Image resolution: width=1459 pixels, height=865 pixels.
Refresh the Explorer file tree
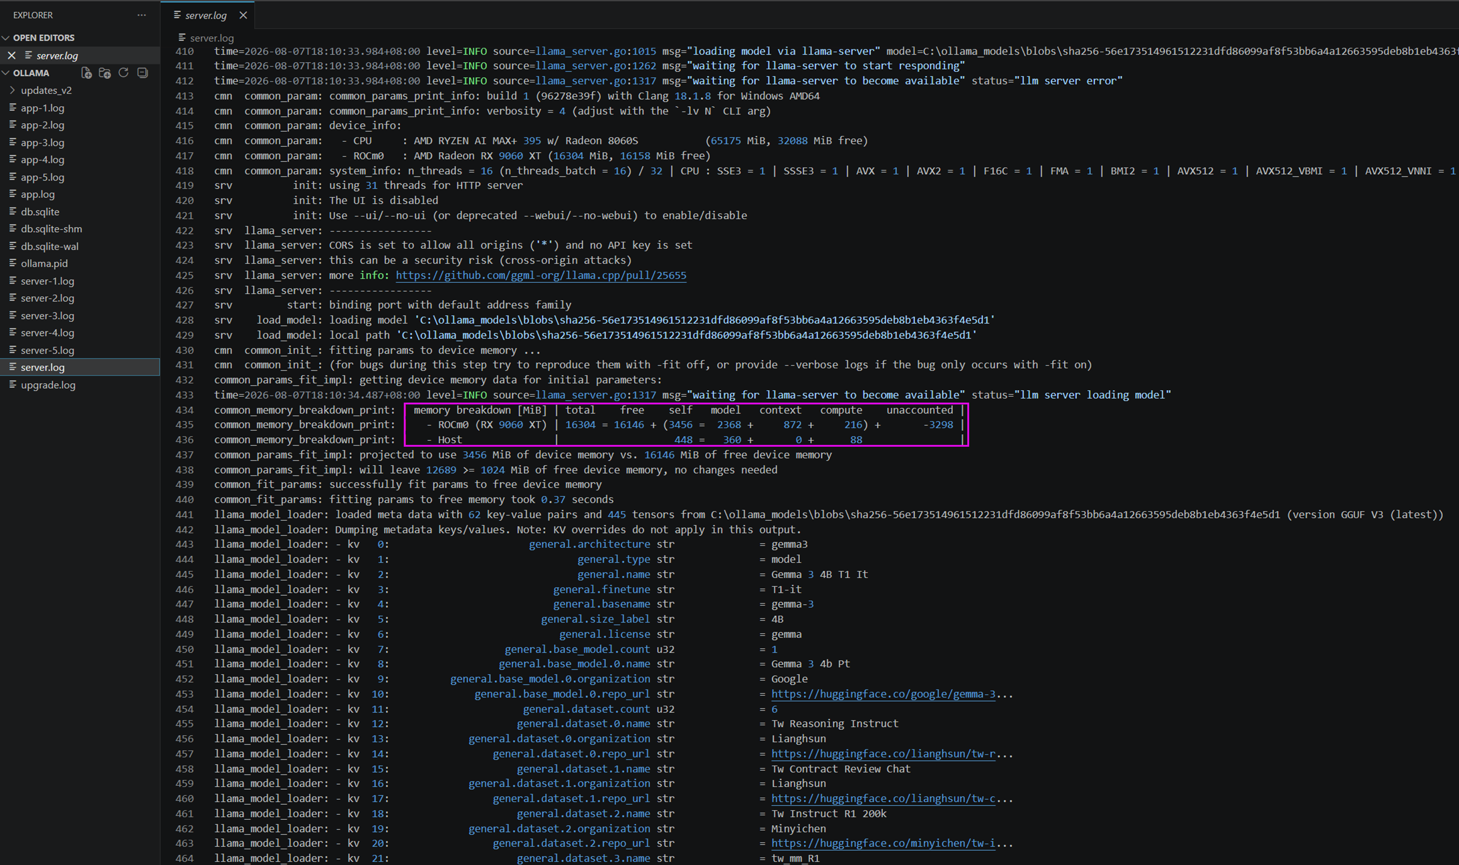coord(124,73)
